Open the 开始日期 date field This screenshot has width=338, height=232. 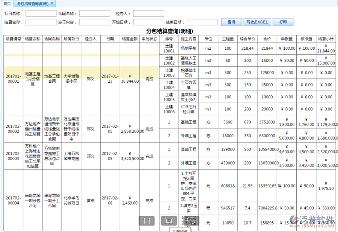pyautogui.click(x=148, y=22)
